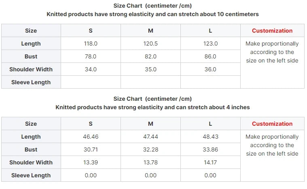Select the 46.46 length value in inches

click(x=91, y=137)
